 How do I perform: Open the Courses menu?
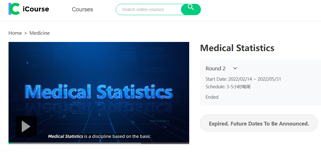pyautogui.click(x=82, y=9)
